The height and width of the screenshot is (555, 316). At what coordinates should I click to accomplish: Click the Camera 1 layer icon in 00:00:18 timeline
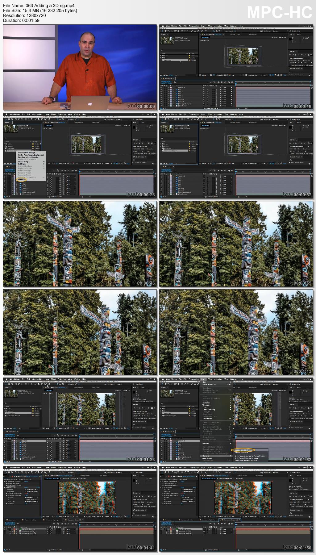coord(177,88)
